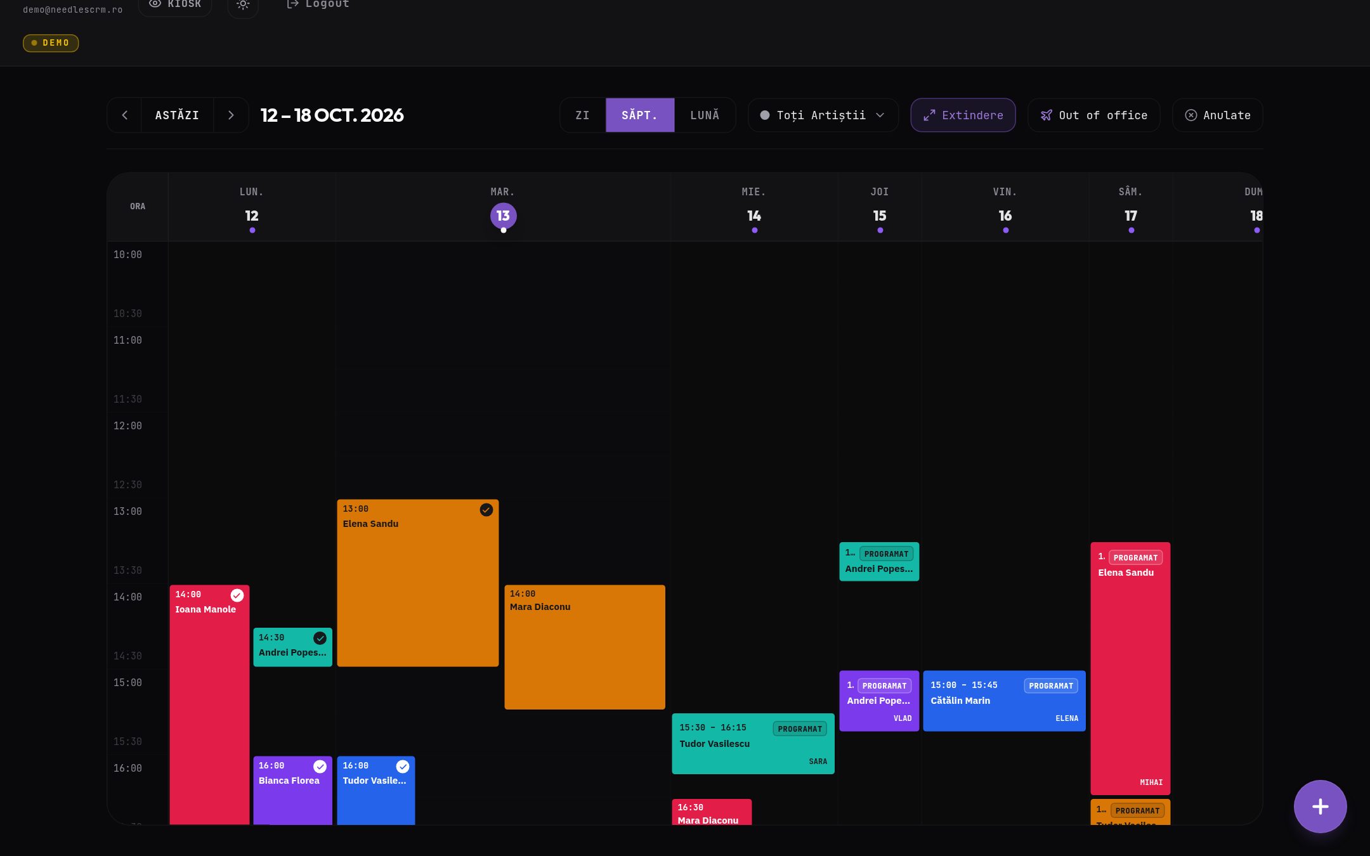Screen dimensions: 1370x856
Task: Log out of the account
Action: coord(318,4)
